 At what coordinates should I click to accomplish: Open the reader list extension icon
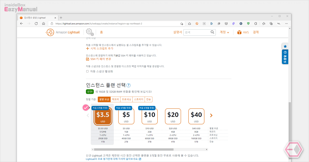204,24
